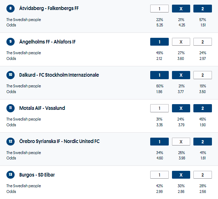
Task: Select away win (2) for Burgos - SD Eibar
Action: 202,174
